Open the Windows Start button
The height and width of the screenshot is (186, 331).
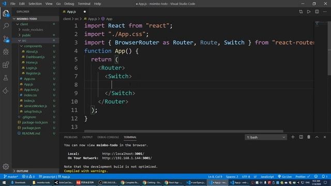coord(4,182)
